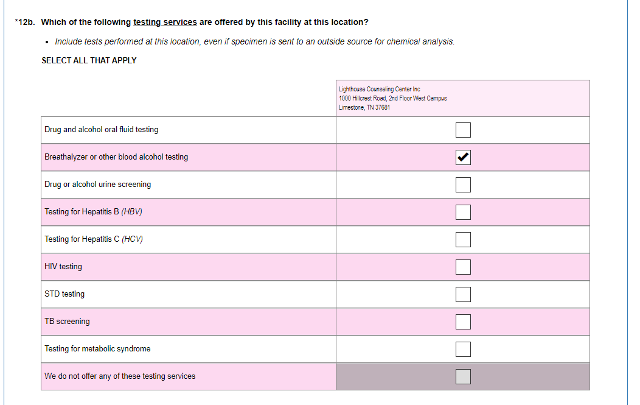Screen dimensions: 640x405
Task: Click the italic 'Include tests performed' instruction text
Action: (x=254, y=42)
